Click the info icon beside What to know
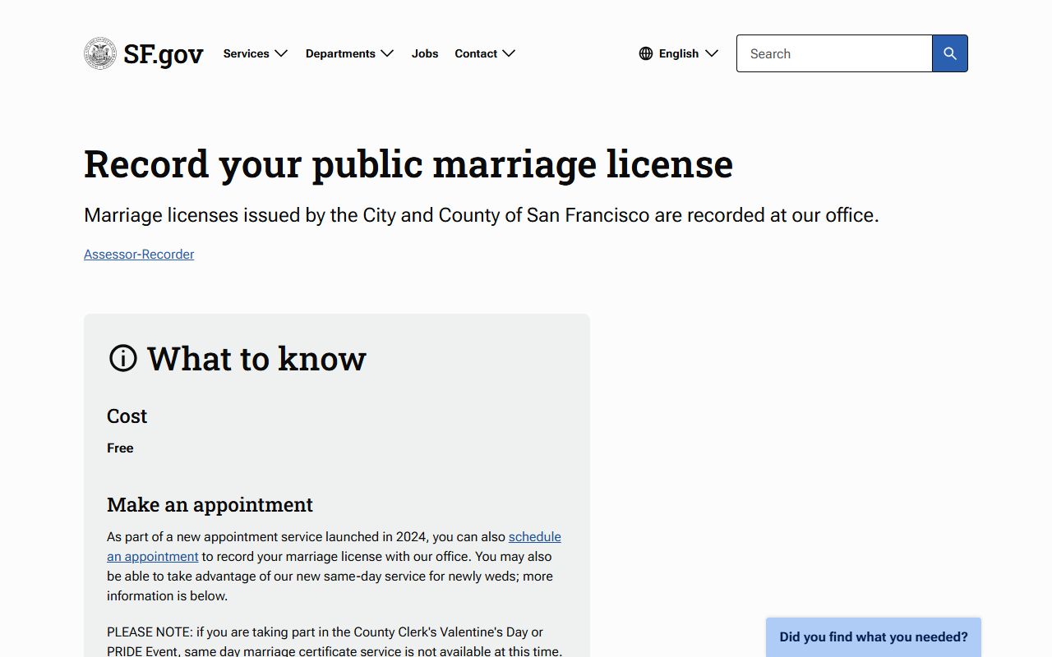 point(123,358)
